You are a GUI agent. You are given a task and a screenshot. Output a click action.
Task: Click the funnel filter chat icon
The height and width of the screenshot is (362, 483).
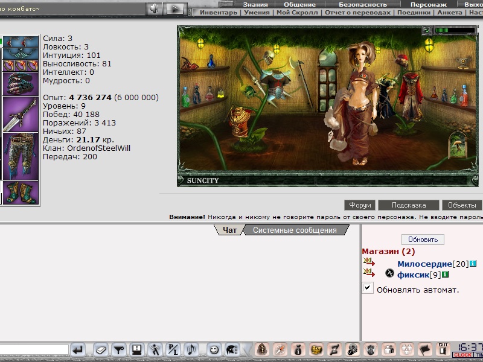(119, 350)
